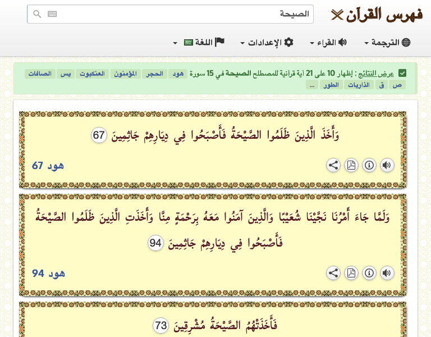
Task: Click the magnifier search icon in the search box
Action: click(x=37, y=14)
